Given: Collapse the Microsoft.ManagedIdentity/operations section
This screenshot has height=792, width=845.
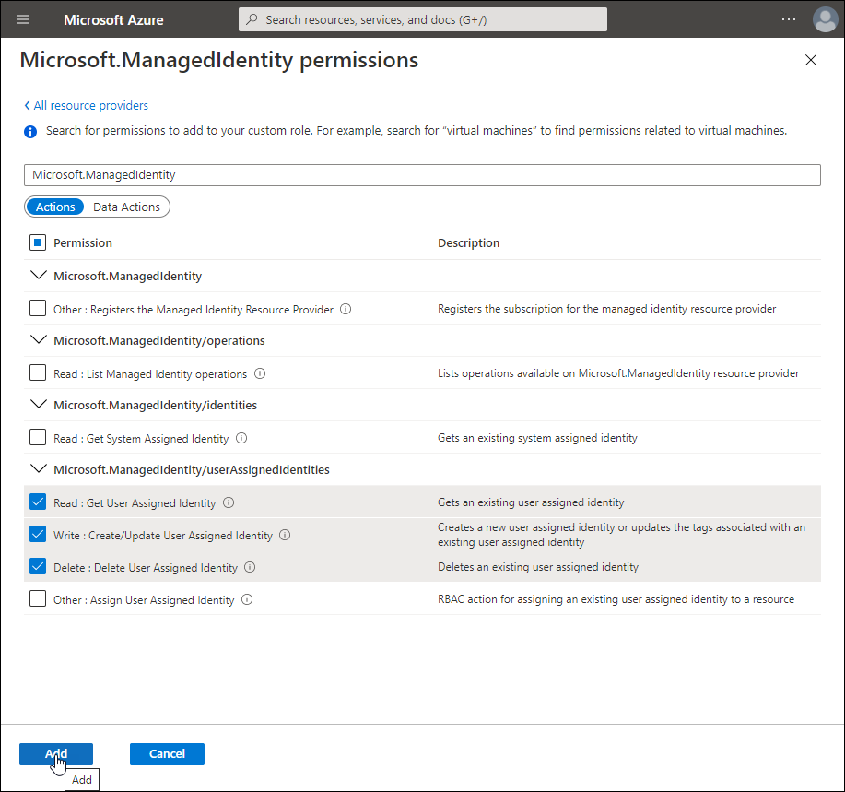Looking at the screenshot, I should pos(38,340).
